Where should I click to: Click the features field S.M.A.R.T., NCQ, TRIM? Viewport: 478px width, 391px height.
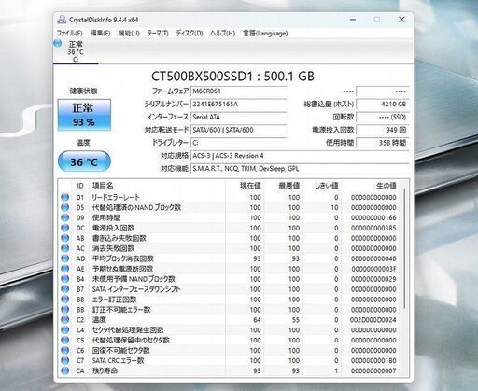pos(300,169)
